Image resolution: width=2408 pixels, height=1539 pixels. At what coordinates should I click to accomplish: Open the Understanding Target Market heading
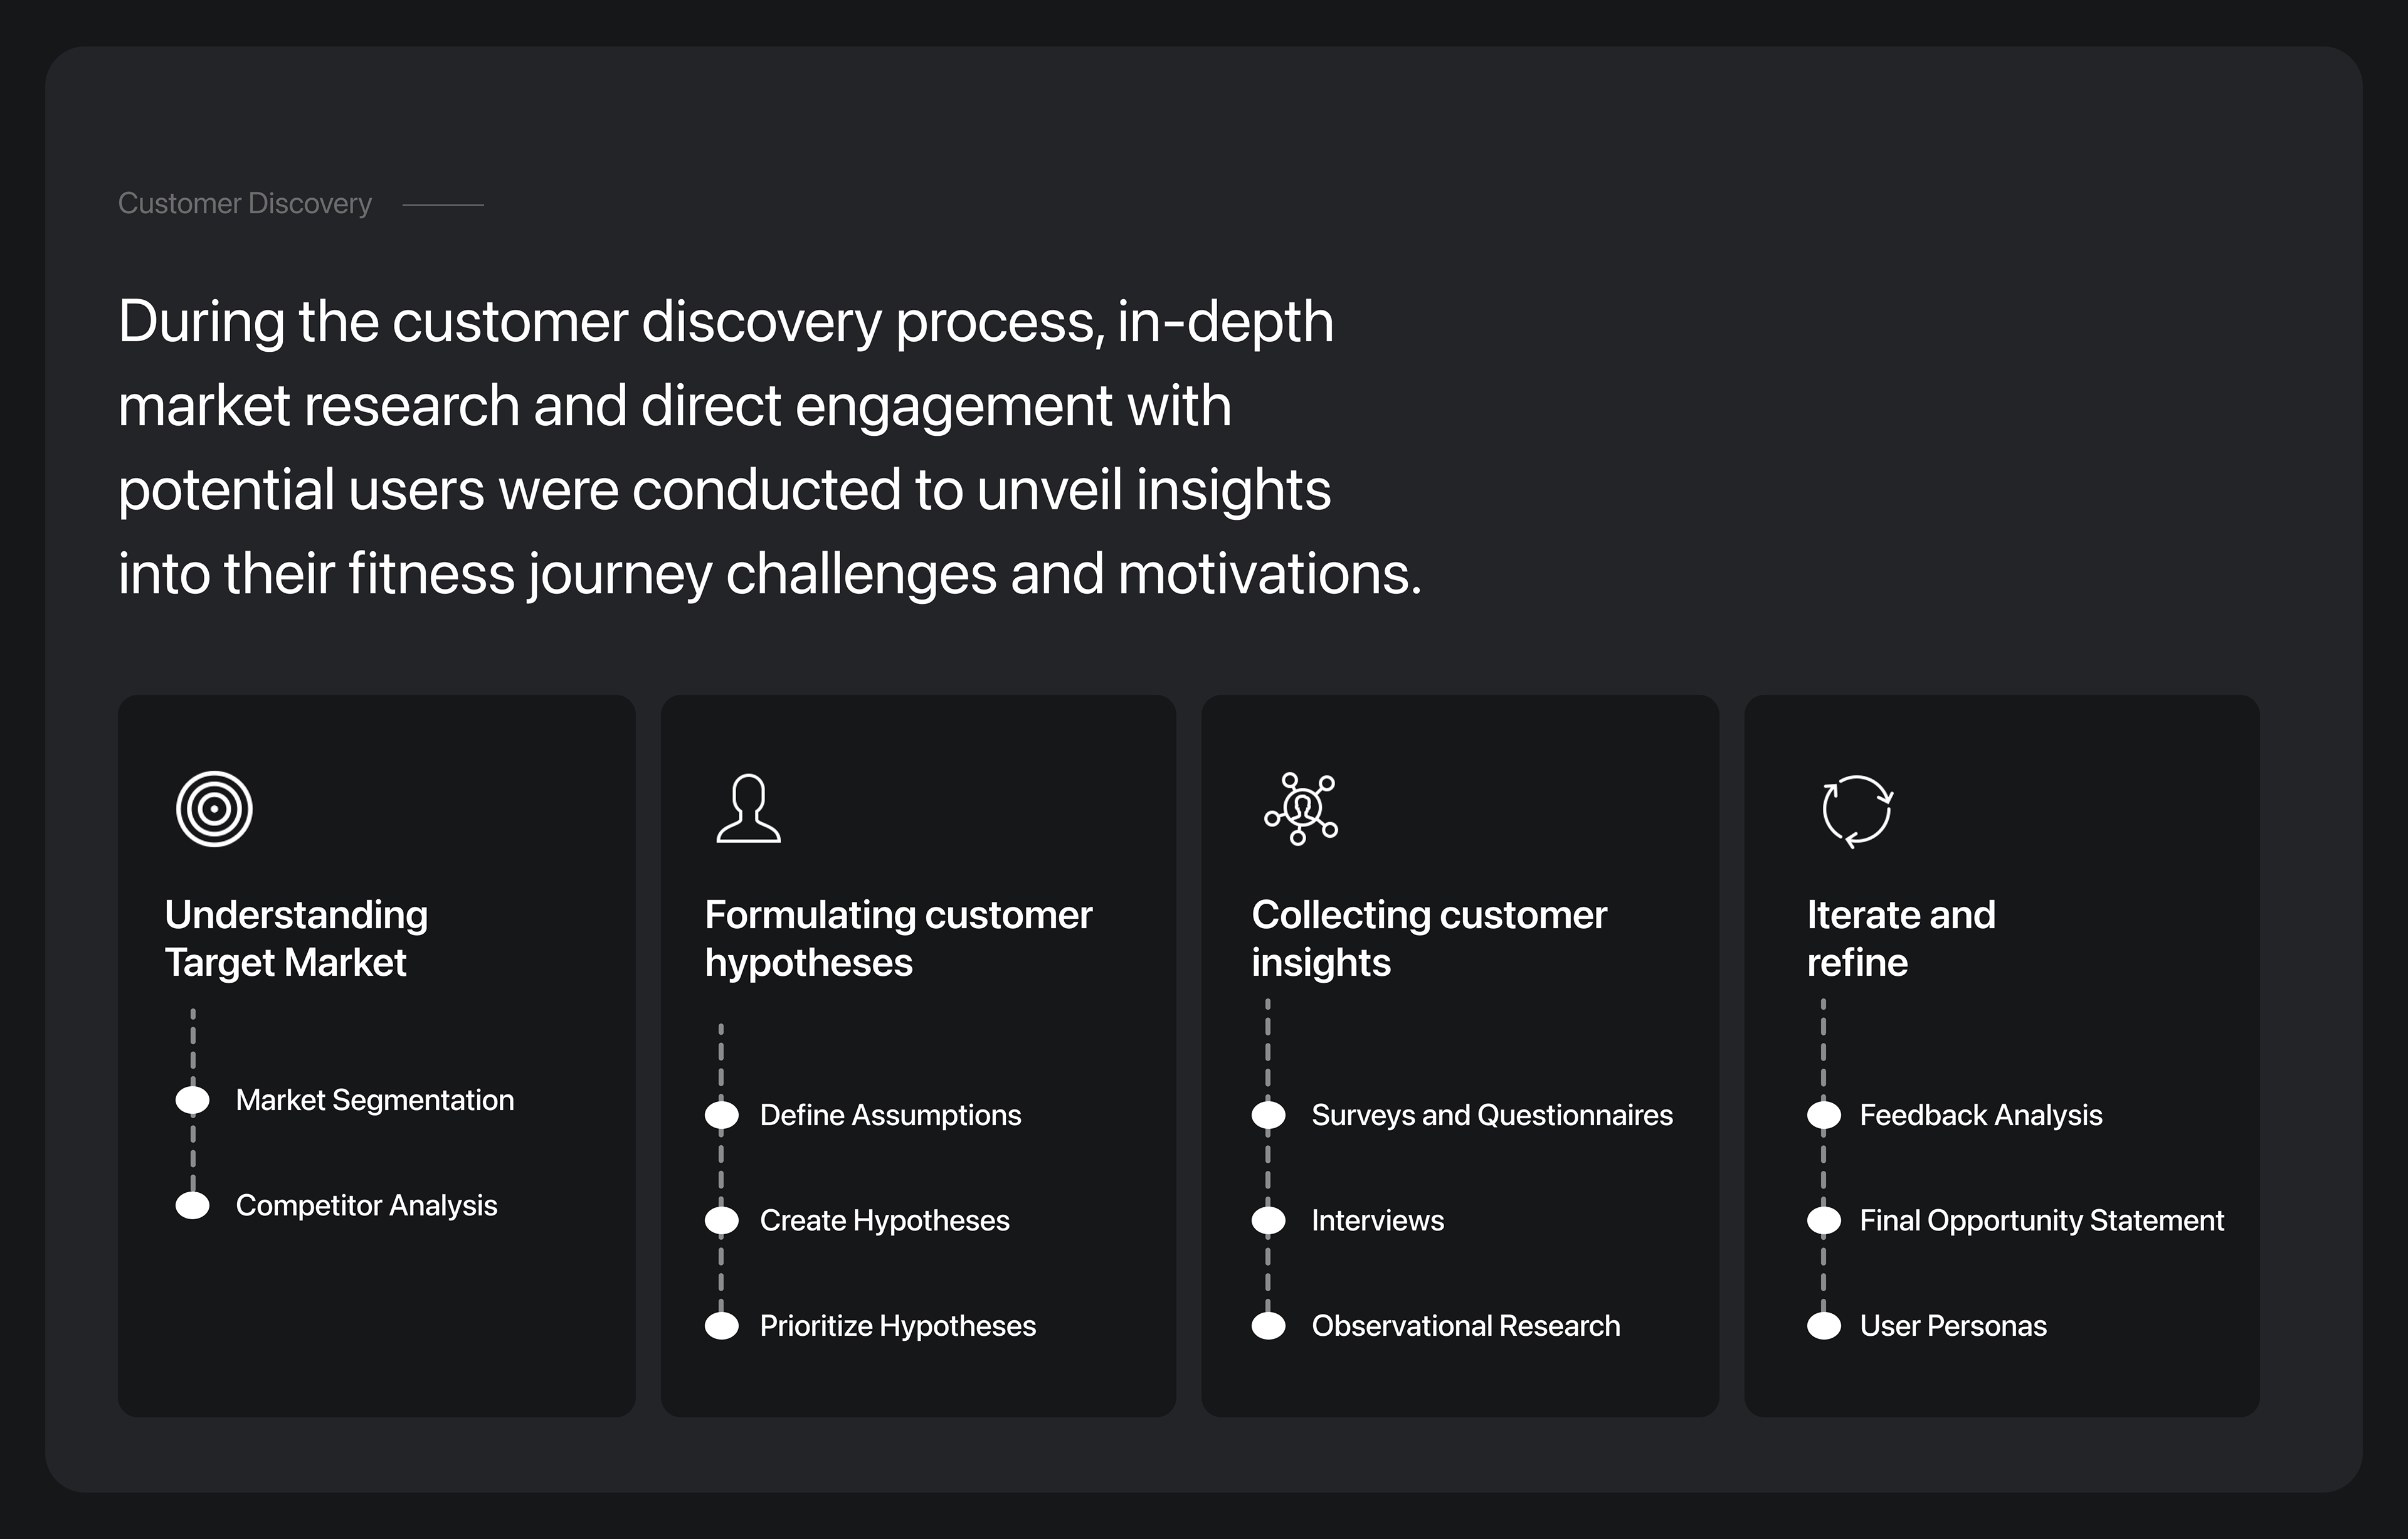click(x=296, y=938)
